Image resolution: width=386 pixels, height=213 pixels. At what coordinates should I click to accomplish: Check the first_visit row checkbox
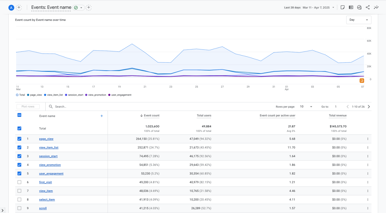click(19, 182)
